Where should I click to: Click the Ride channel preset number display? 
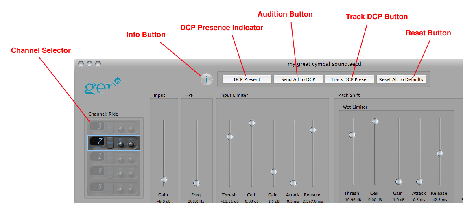98,142
